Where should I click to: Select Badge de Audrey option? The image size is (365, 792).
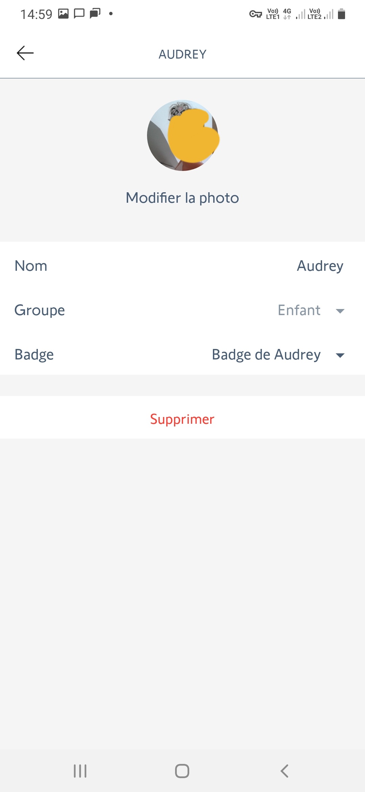click(266, 355)
